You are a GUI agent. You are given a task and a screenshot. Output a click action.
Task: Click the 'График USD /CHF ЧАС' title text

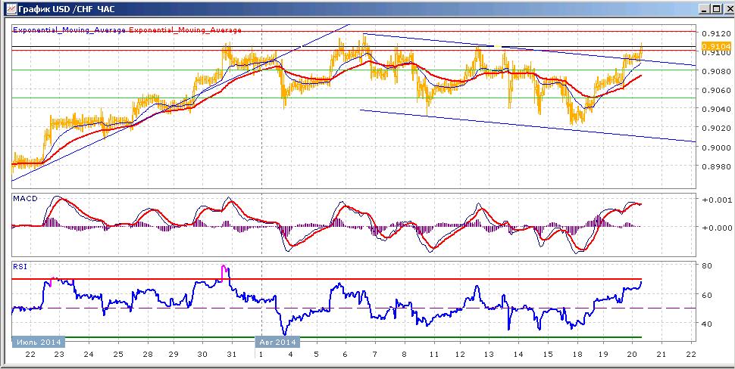point(66,9)
